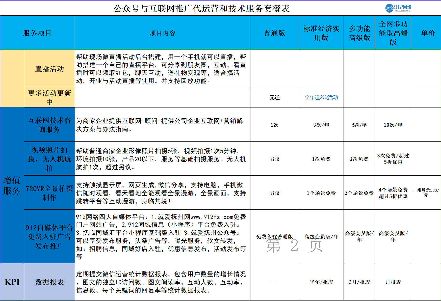Click the 普通版 column header

274,33
